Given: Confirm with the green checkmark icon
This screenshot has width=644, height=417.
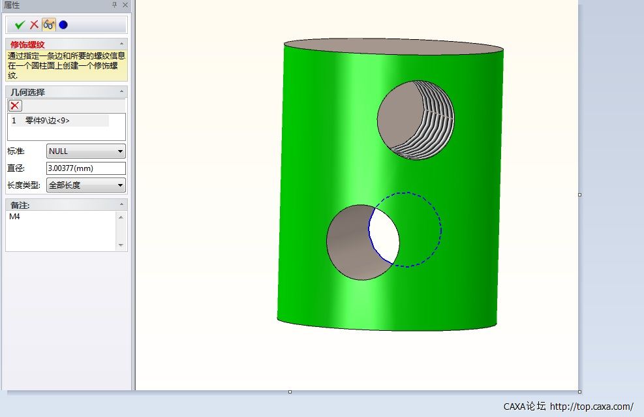Looking at the screenshot, I should [x=20, y=25].
